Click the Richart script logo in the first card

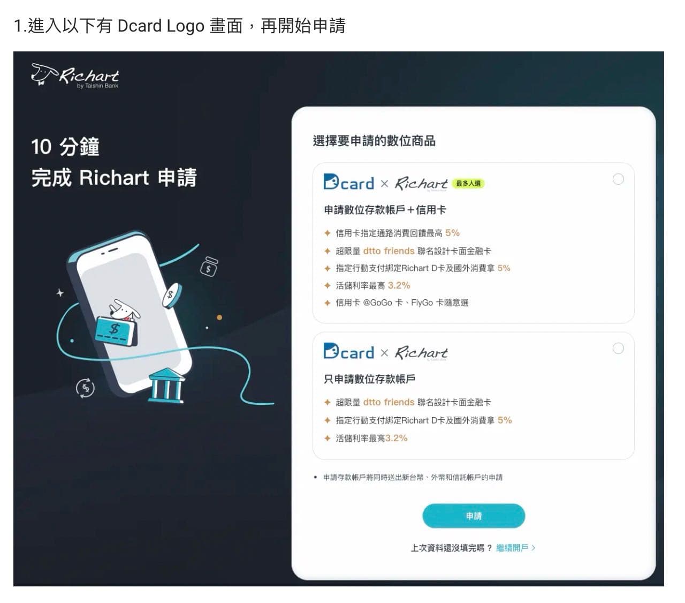click(x=421, y=184)
